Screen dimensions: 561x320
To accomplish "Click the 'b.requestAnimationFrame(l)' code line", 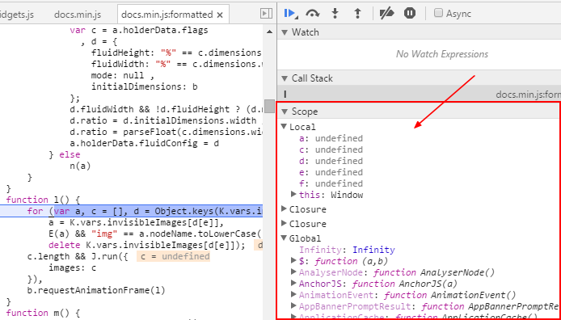I will (96, 290).
